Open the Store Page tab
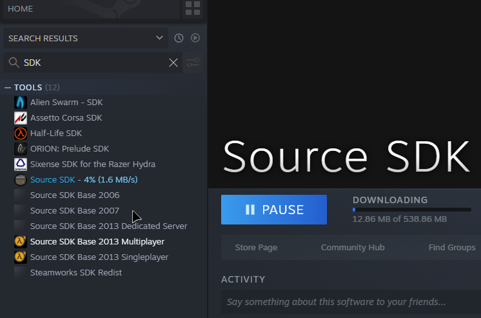 (256, 248)
